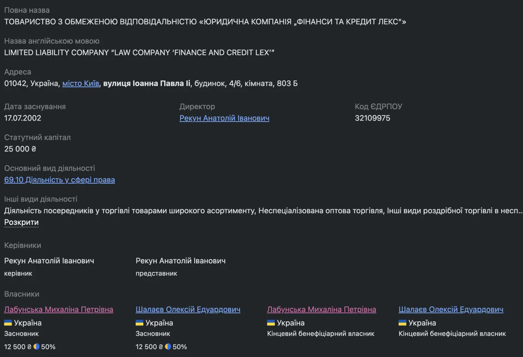The width and height of the screenshot is (523, 357).
Task: Select founding date 17.07.2002
Action: [x=23, y=118]
